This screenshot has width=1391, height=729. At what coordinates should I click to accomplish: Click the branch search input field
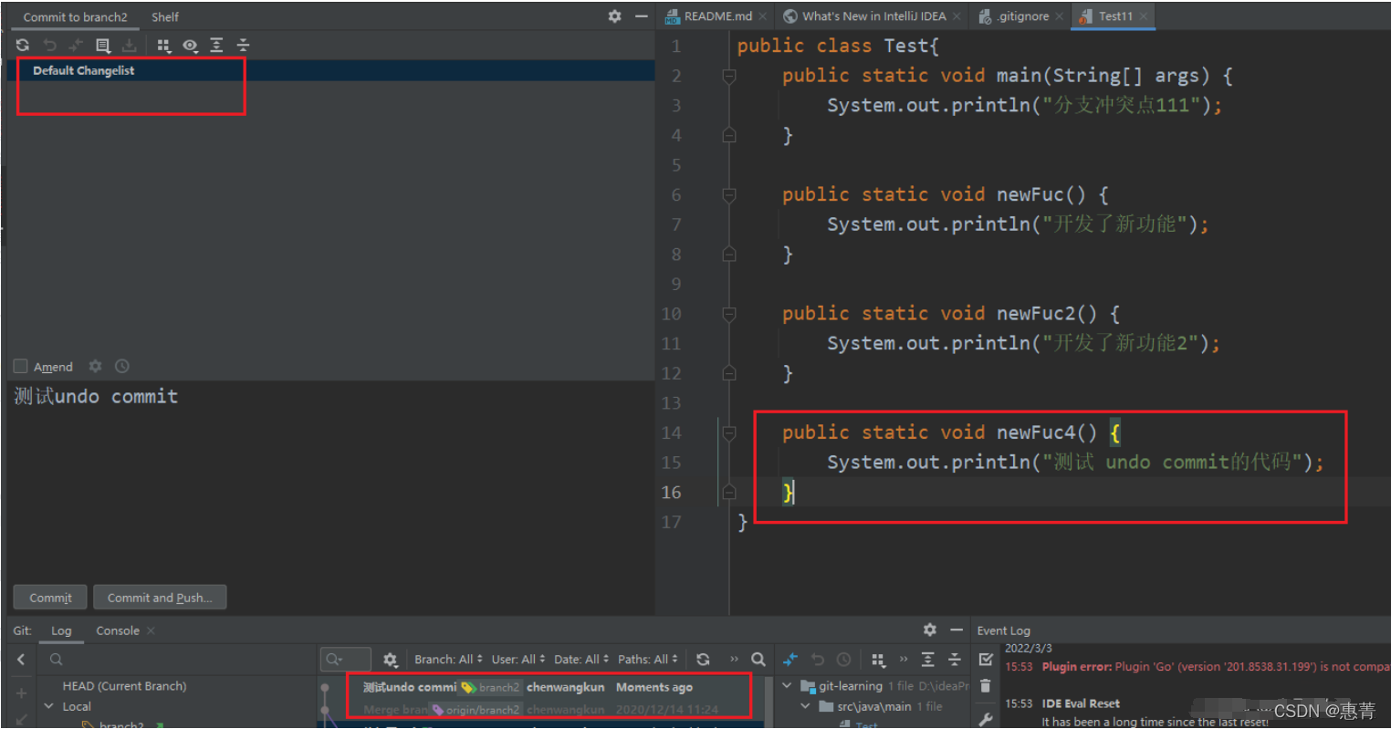(x=178, y=659)
